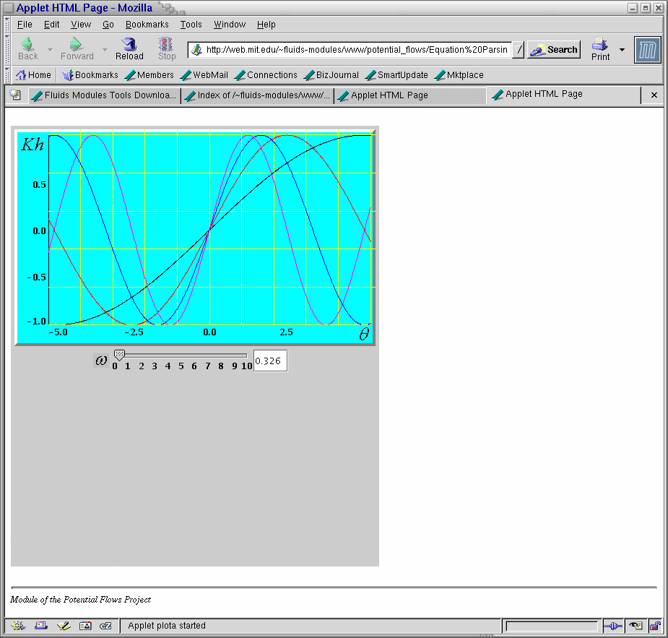
Task: Click the omega slider track at value 5
Action: (181, 355)
